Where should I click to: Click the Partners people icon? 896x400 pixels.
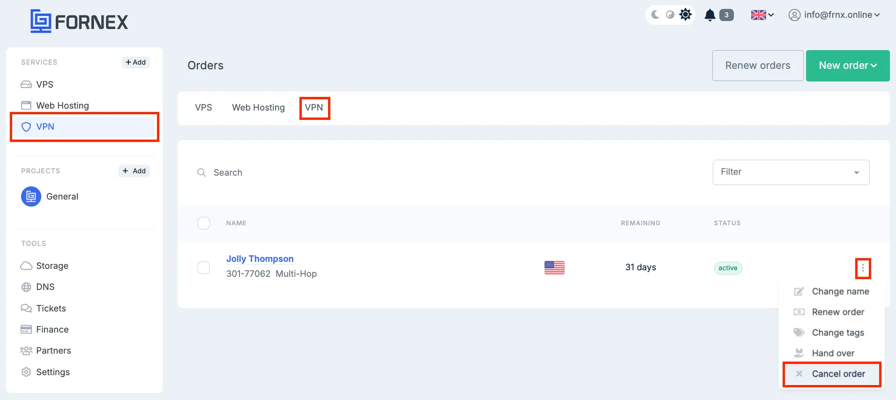coord(26,350)
